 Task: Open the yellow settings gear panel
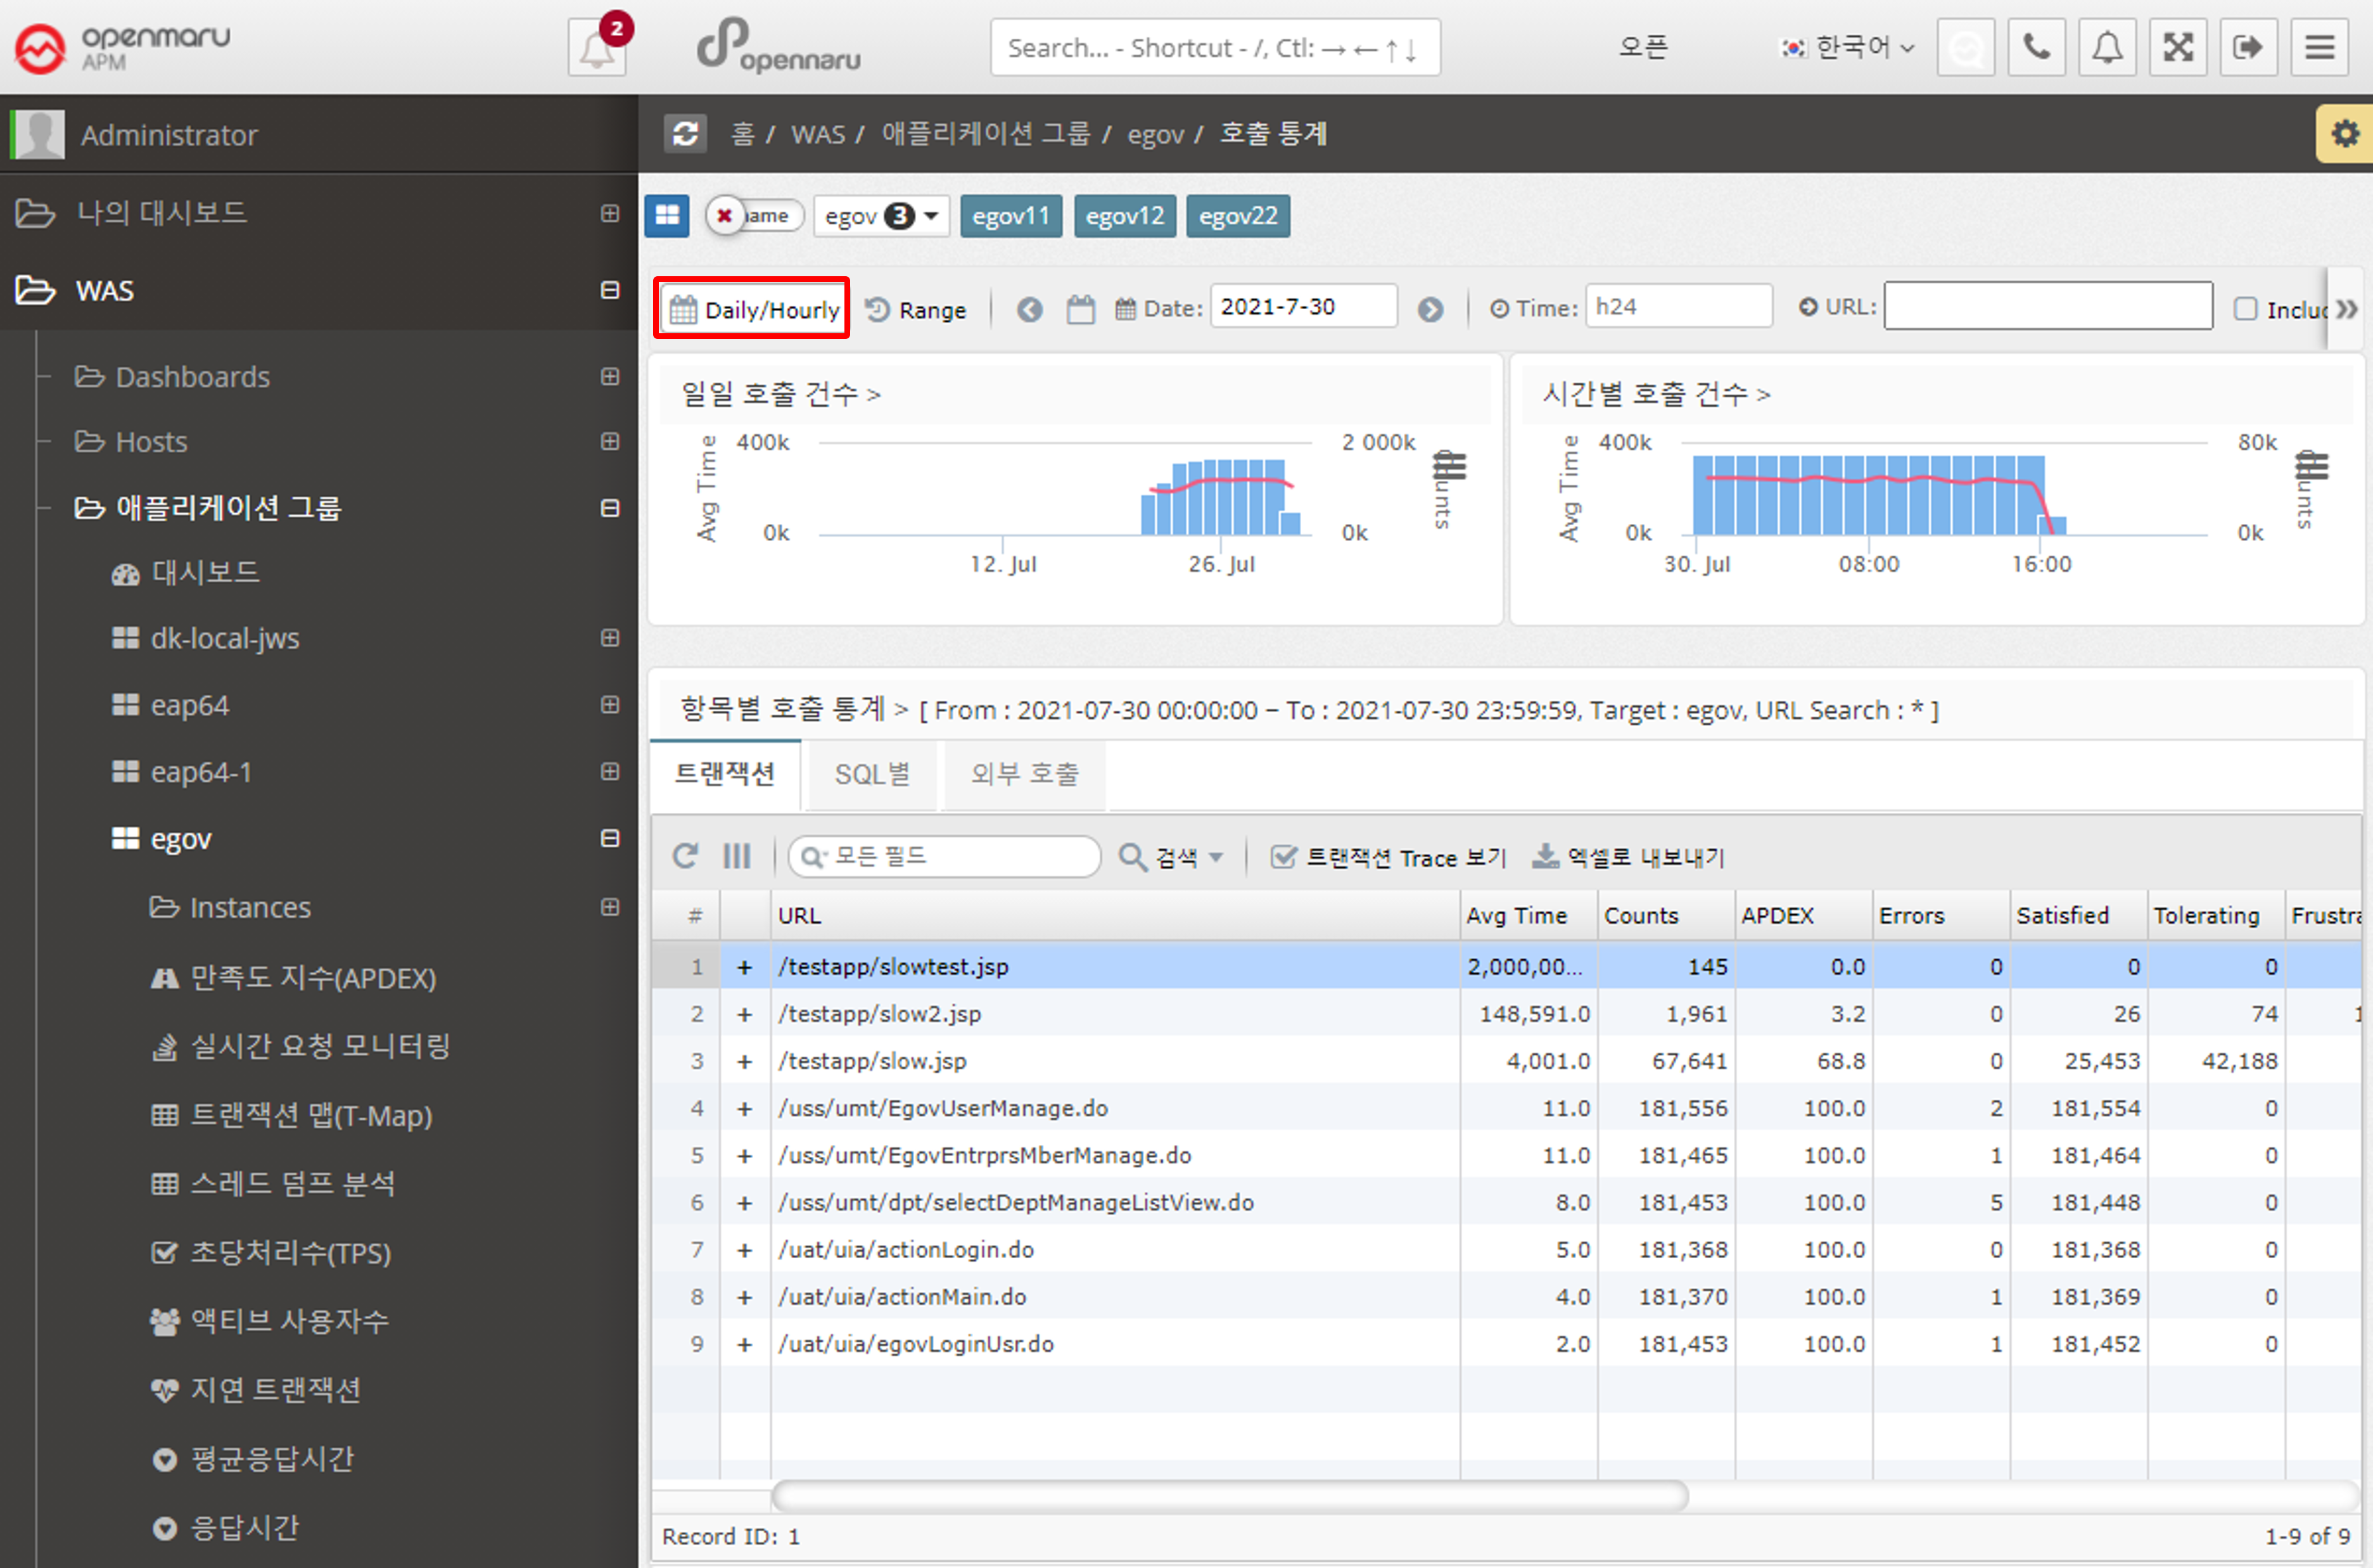click(x=2345, y=133)
